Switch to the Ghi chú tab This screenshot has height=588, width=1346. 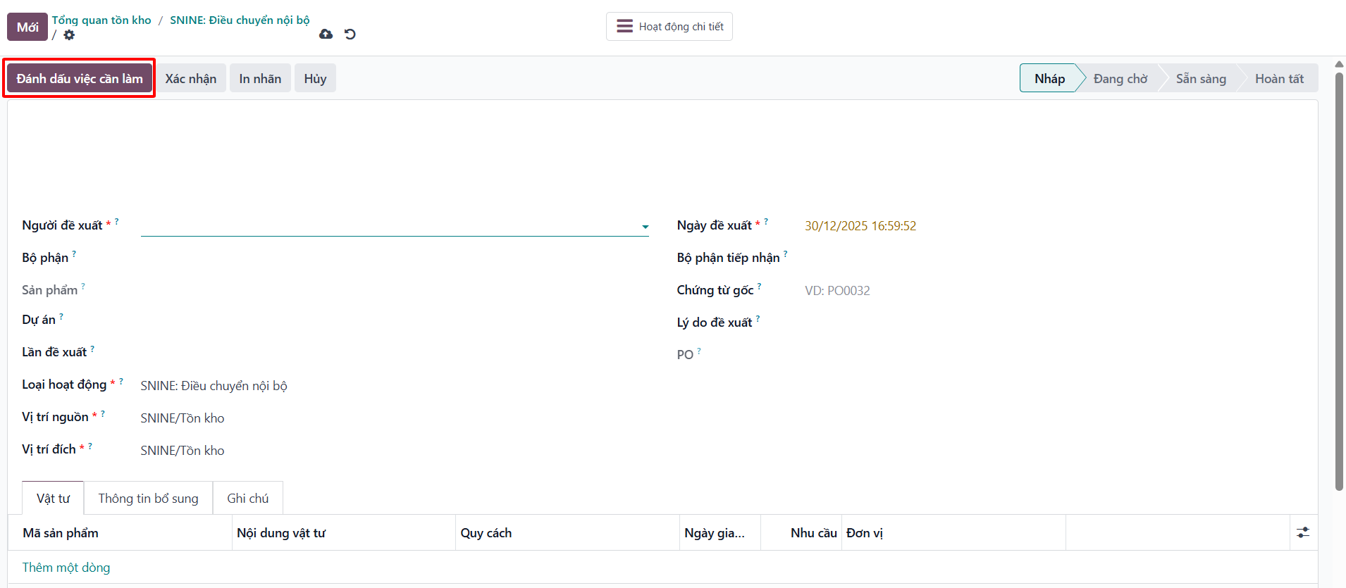tap(248, 499)
